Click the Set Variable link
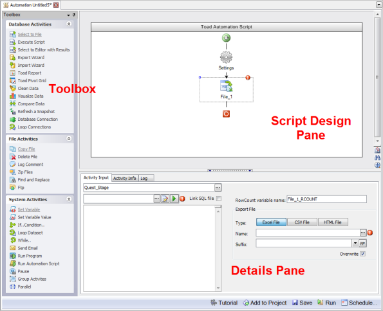This screenshot has width=383, height=311. (29, 209)
